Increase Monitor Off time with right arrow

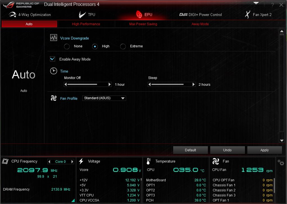click(110, 84)
